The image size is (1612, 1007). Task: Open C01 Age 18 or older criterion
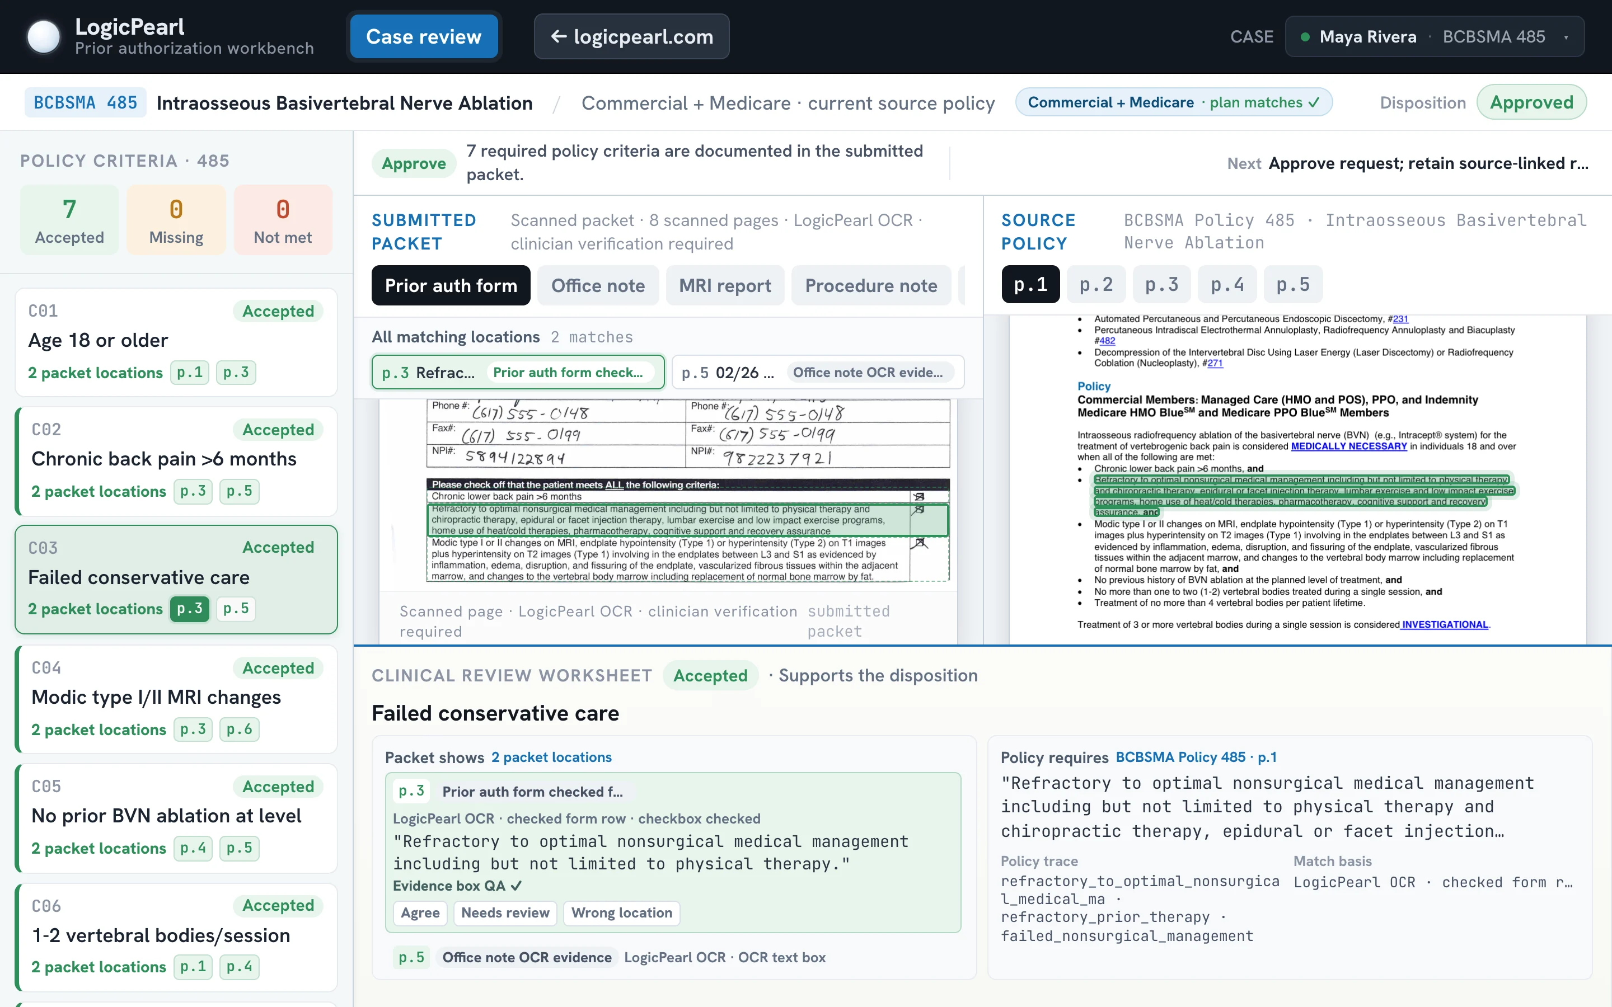pos(176,342)
